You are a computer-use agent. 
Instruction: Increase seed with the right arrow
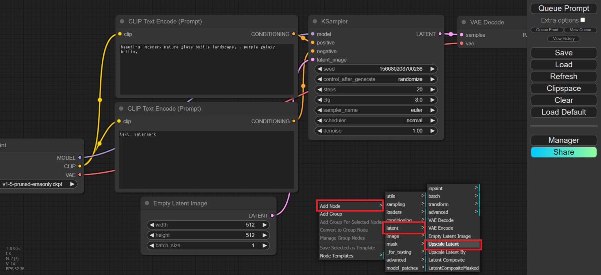coord(432,69)
